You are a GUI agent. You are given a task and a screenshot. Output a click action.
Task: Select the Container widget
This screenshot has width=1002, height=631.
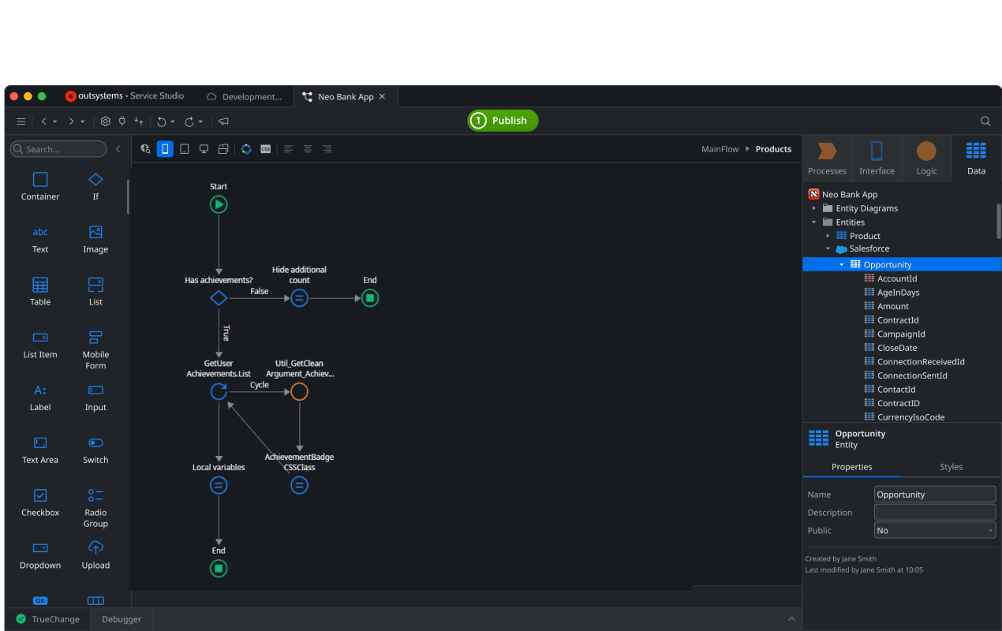coord(40,187)
